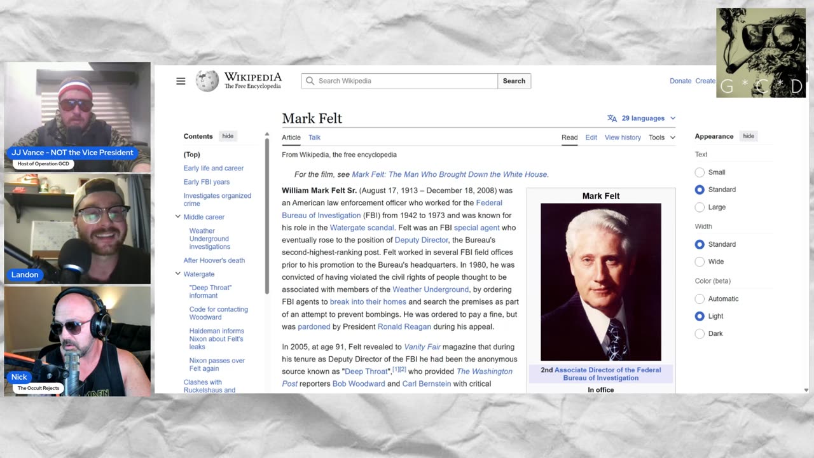
Task: Click the Wikipedia globe logo
Action: tap(207, 81)
